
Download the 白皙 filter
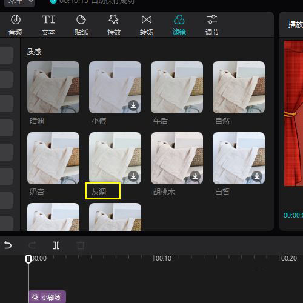pyautogui.click(x=257, y=176)
